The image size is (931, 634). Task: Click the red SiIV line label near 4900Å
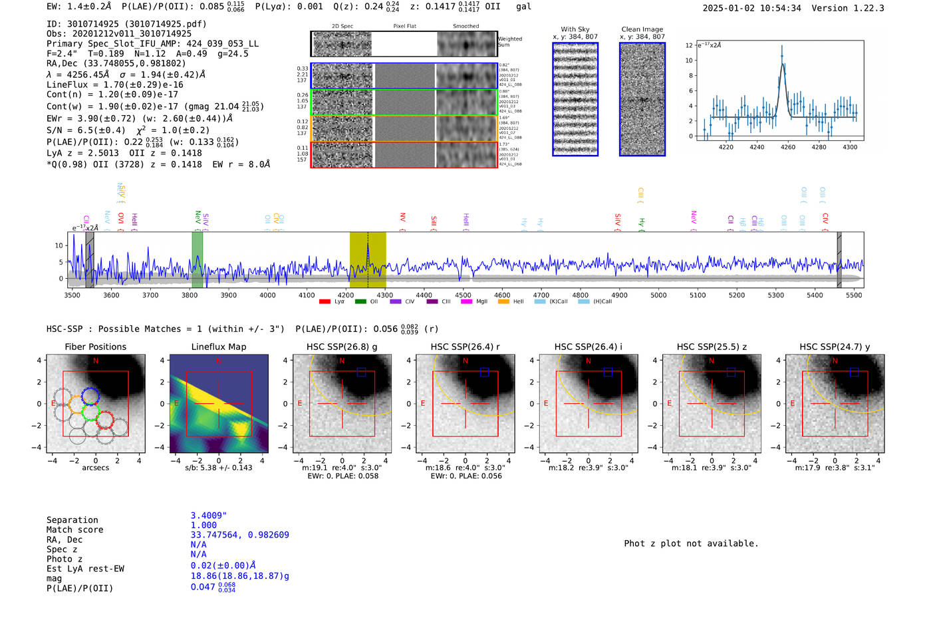[x=618, y=222]
